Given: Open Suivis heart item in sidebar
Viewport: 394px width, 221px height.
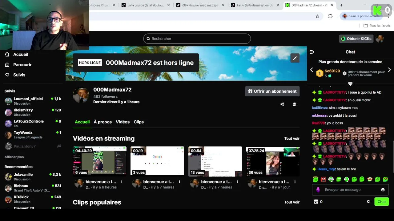Looking at the screenshot, I should [15, 75].
